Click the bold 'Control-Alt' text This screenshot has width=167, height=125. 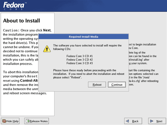[x=29, y=80]
